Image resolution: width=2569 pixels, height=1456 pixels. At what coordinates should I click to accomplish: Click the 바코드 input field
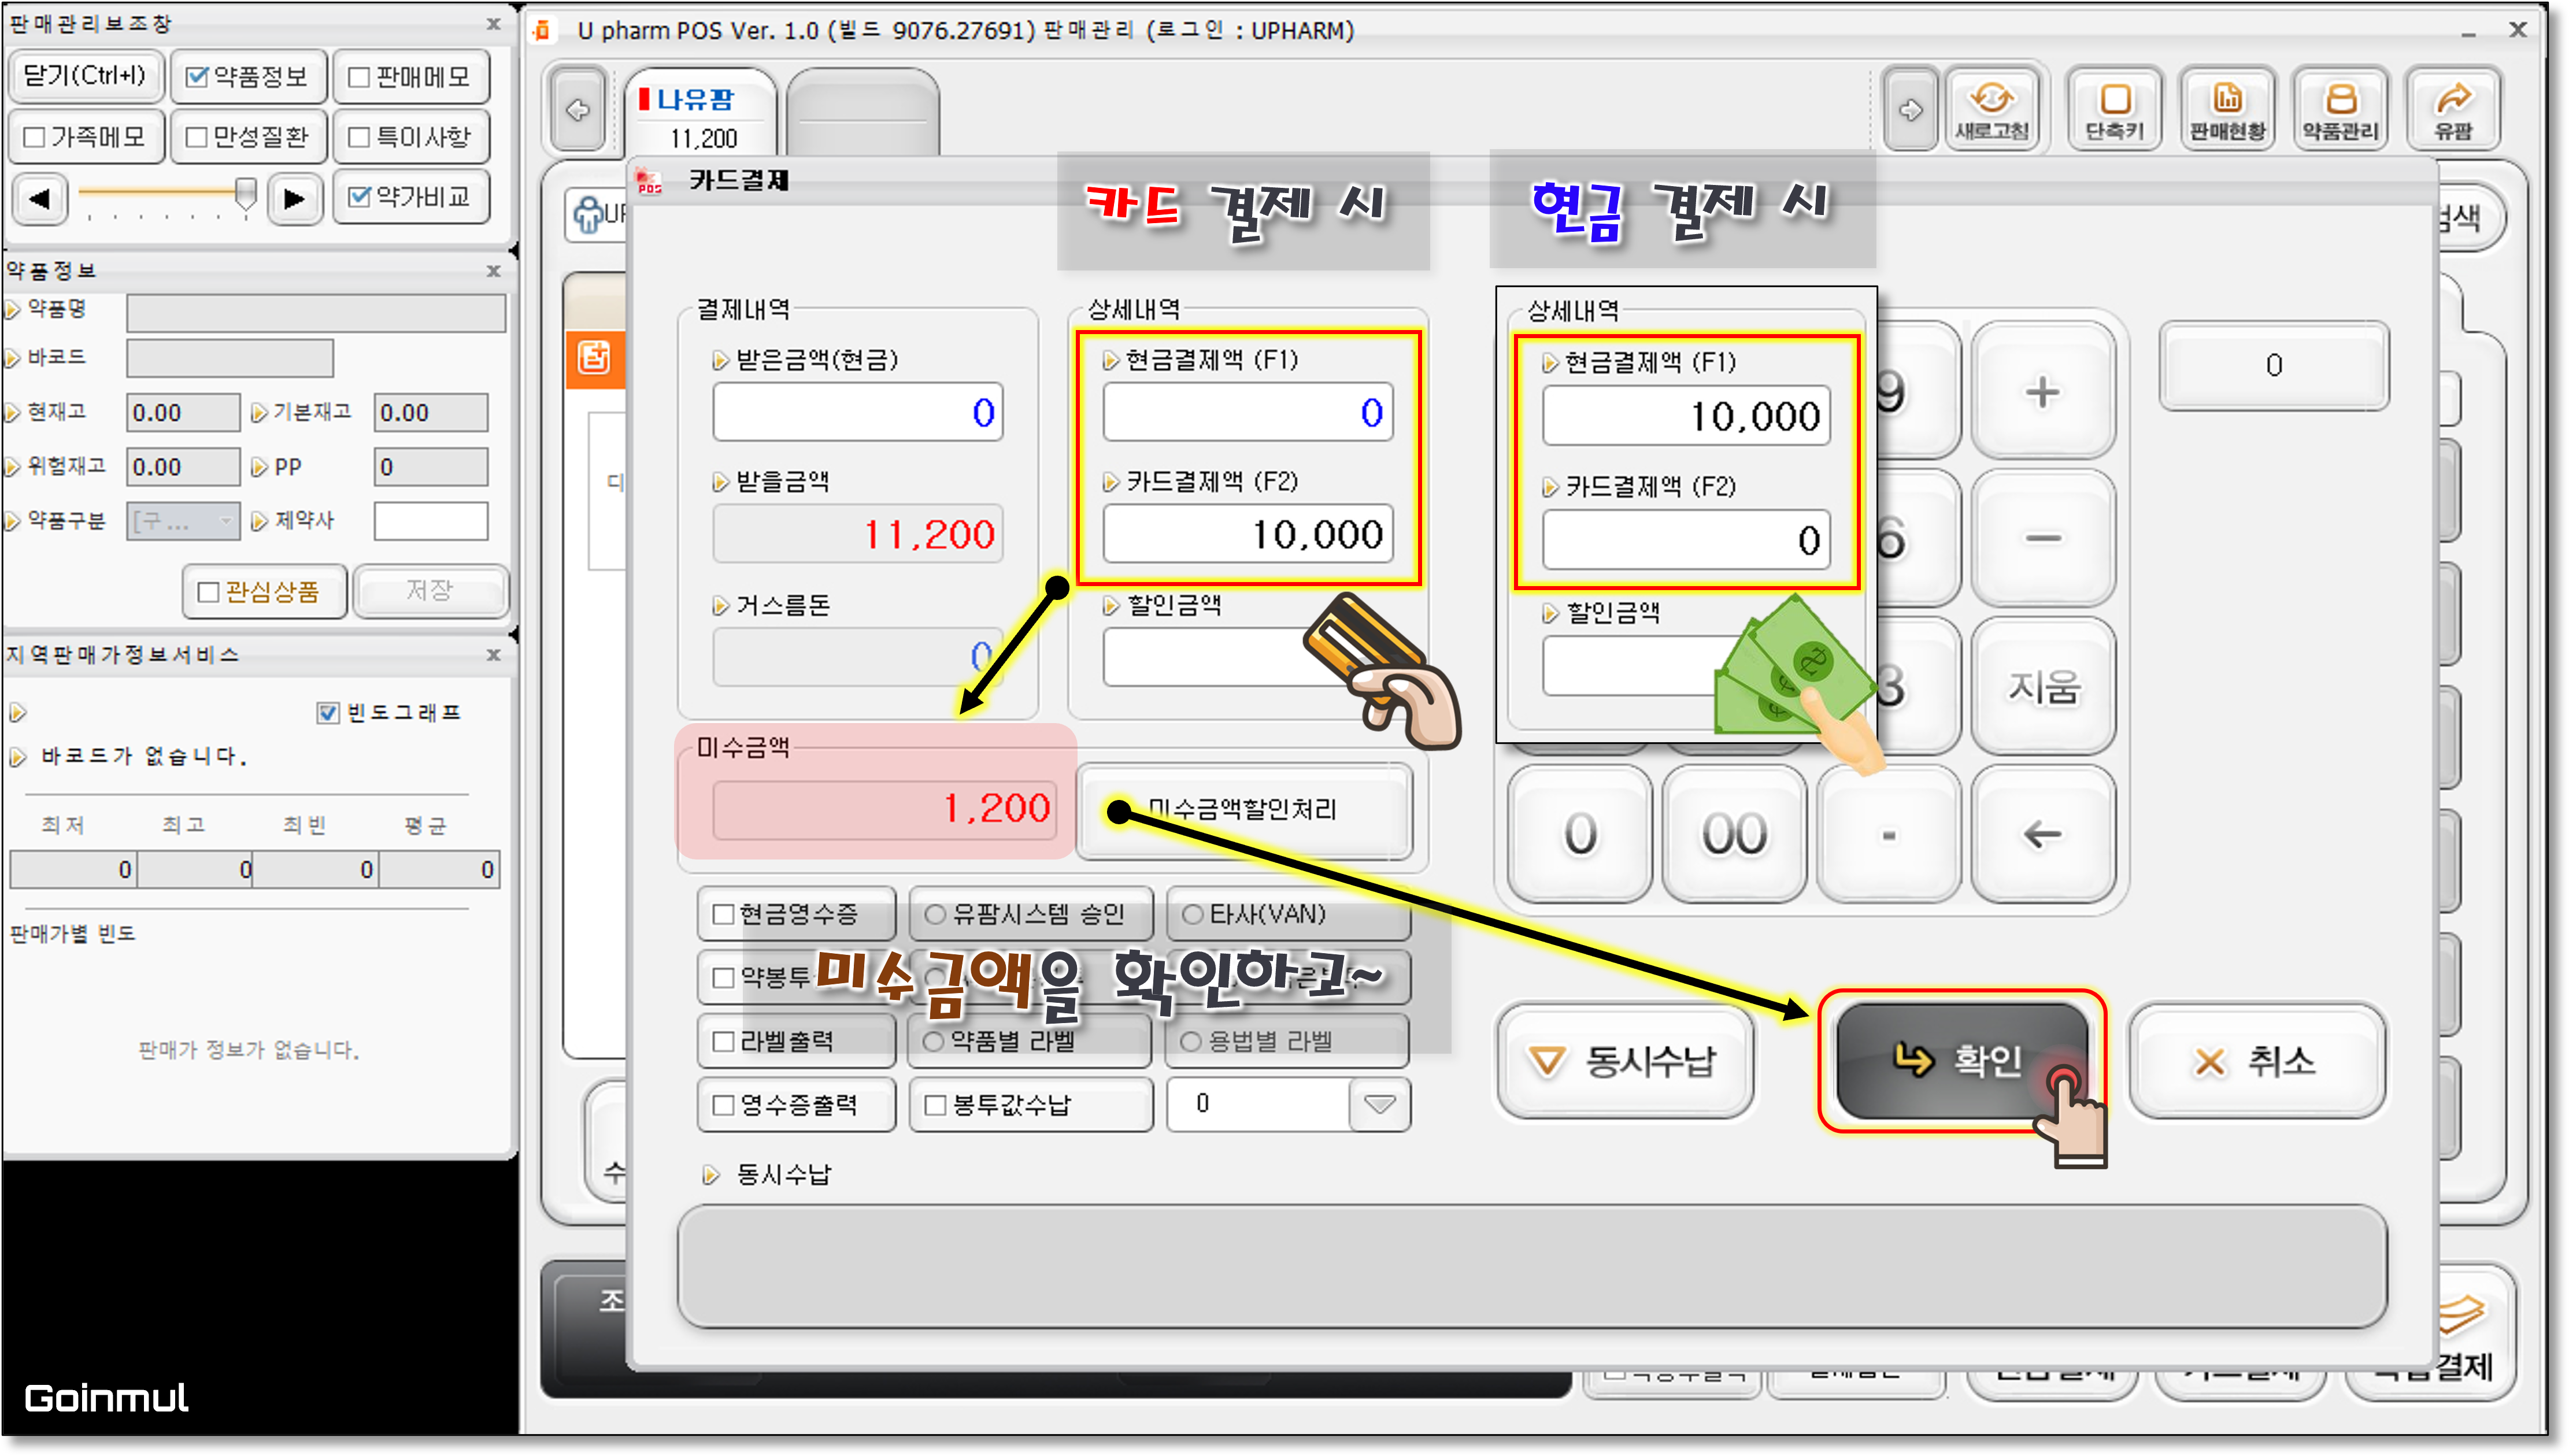click(230, 358)
